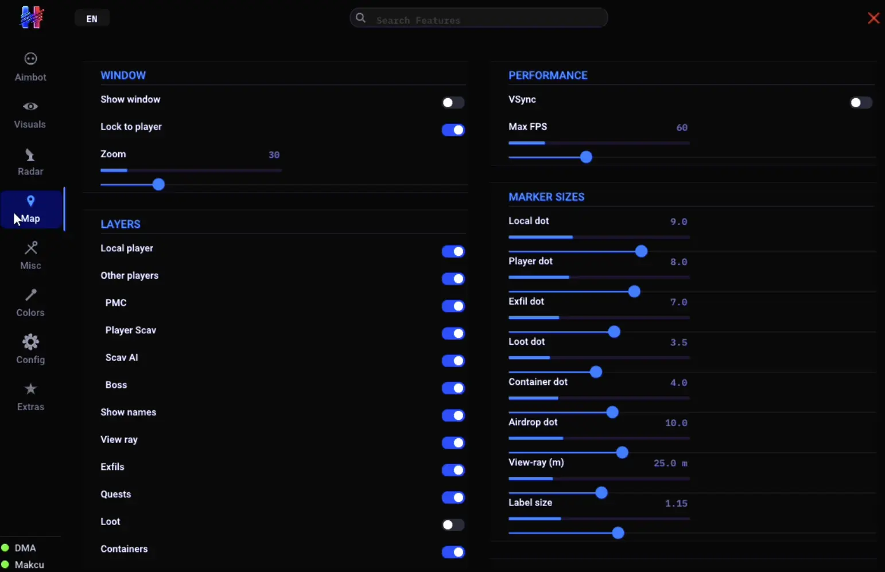The width and height of the screenshot is (885, 572).
Task: Disable the Lock to player toggle
Action: (453, 130)
